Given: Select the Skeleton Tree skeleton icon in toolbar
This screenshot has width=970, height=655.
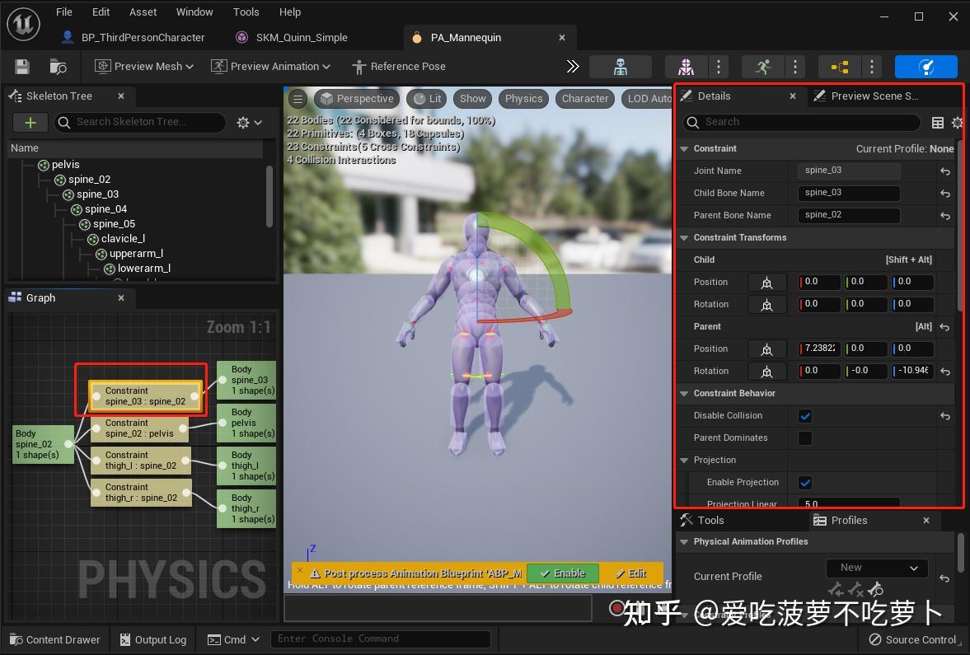Looking at the screenshot, I should [x=621, y=67].
